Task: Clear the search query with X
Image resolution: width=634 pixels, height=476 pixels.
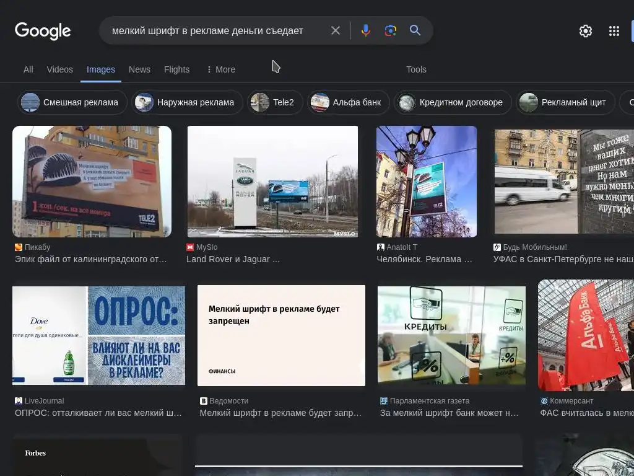Action: pos(335,30)
